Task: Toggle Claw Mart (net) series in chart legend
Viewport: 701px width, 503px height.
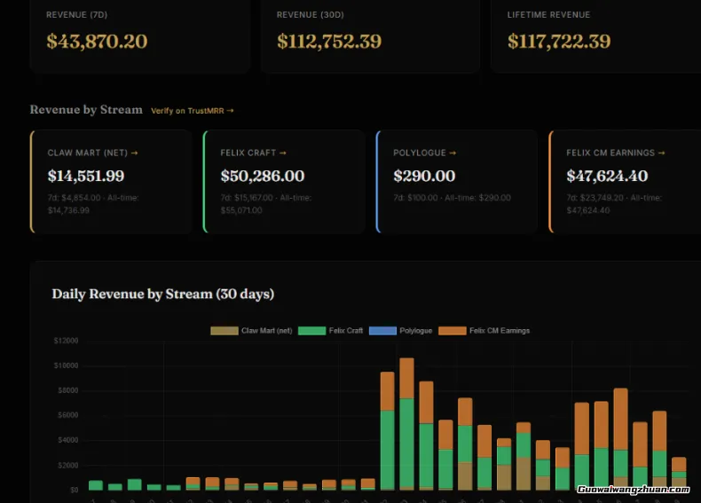Action: 251,331
